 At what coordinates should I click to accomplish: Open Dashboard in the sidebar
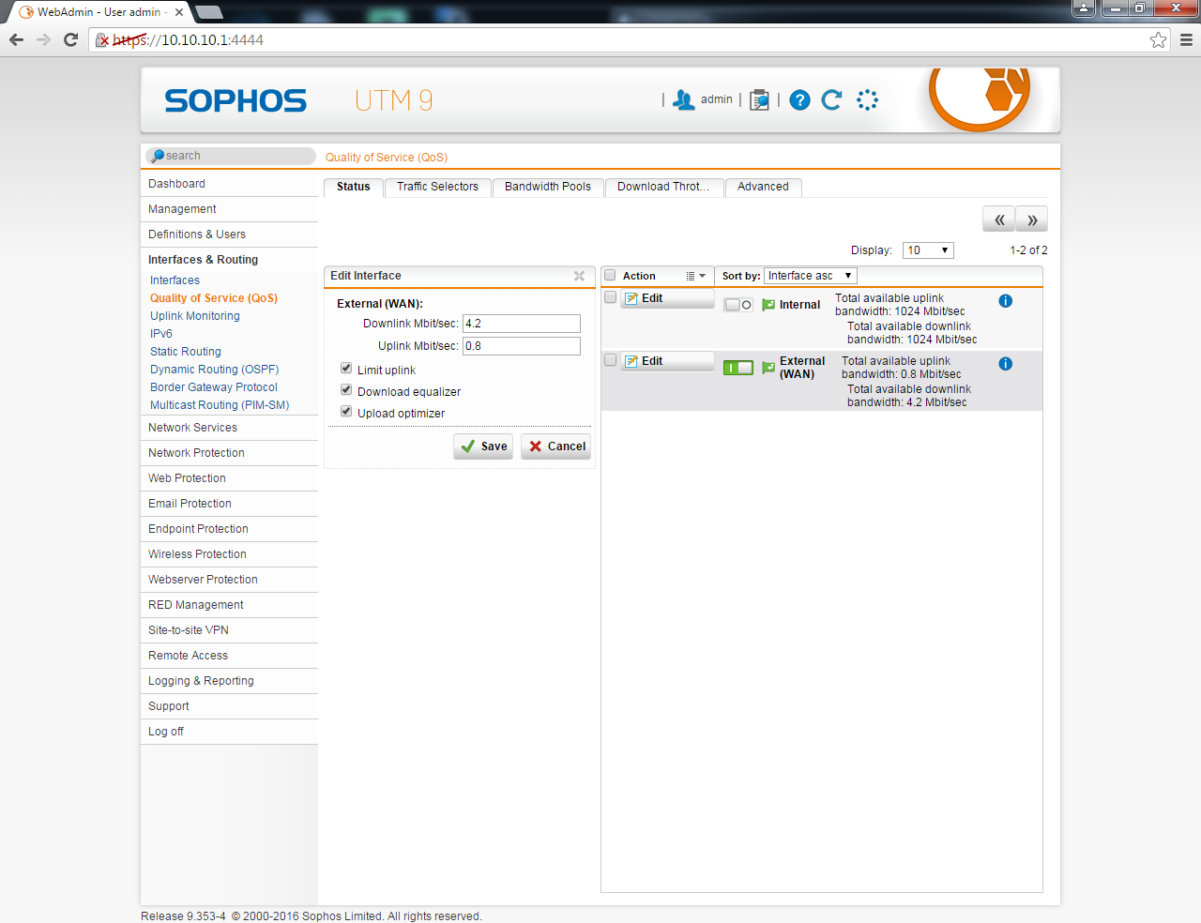[229, 184]
